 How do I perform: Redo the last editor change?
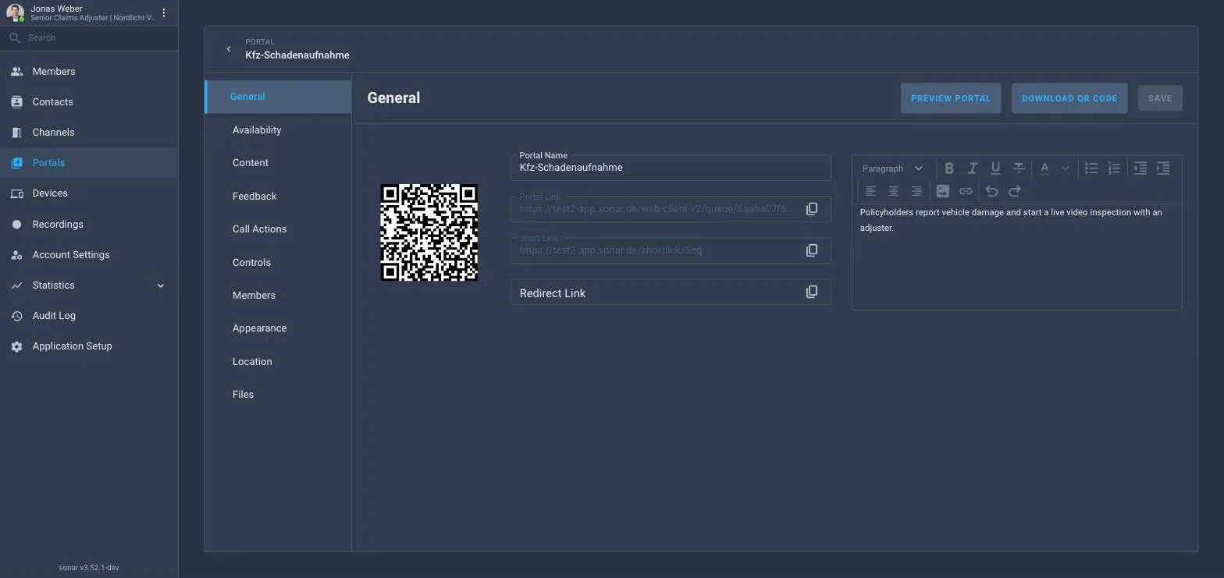1015,191
